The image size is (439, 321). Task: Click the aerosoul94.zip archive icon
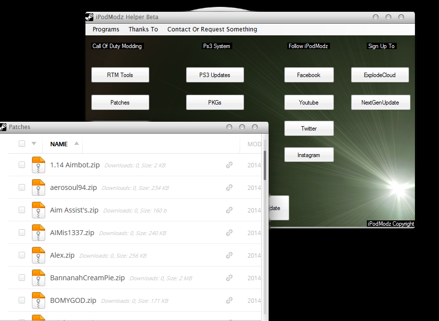(38, 187)
